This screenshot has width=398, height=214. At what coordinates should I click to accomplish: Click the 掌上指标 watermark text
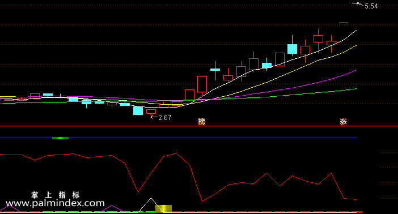[x=56, y=195]
